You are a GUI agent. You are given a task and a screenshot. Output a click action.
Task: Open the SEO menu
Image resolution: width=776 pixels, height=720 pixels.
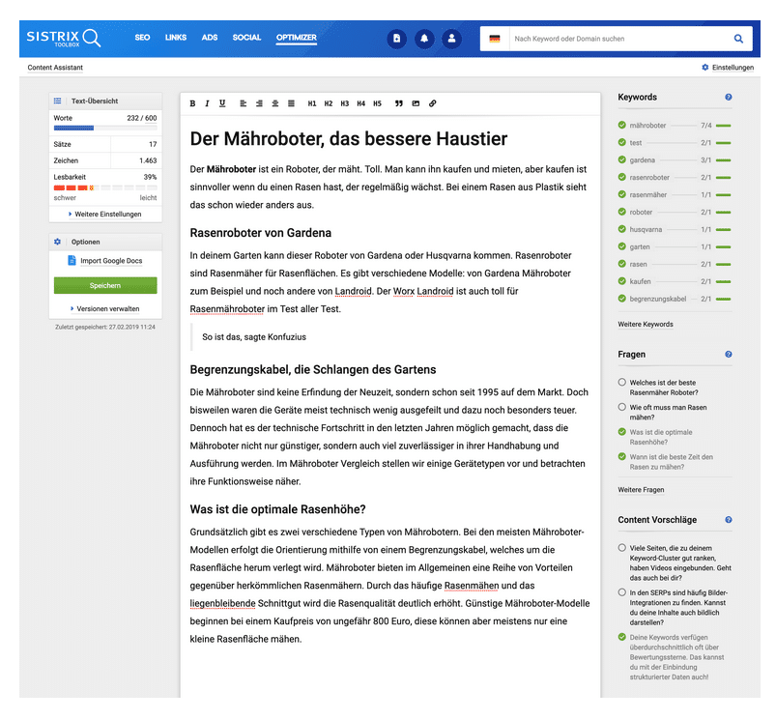point(142,38)
